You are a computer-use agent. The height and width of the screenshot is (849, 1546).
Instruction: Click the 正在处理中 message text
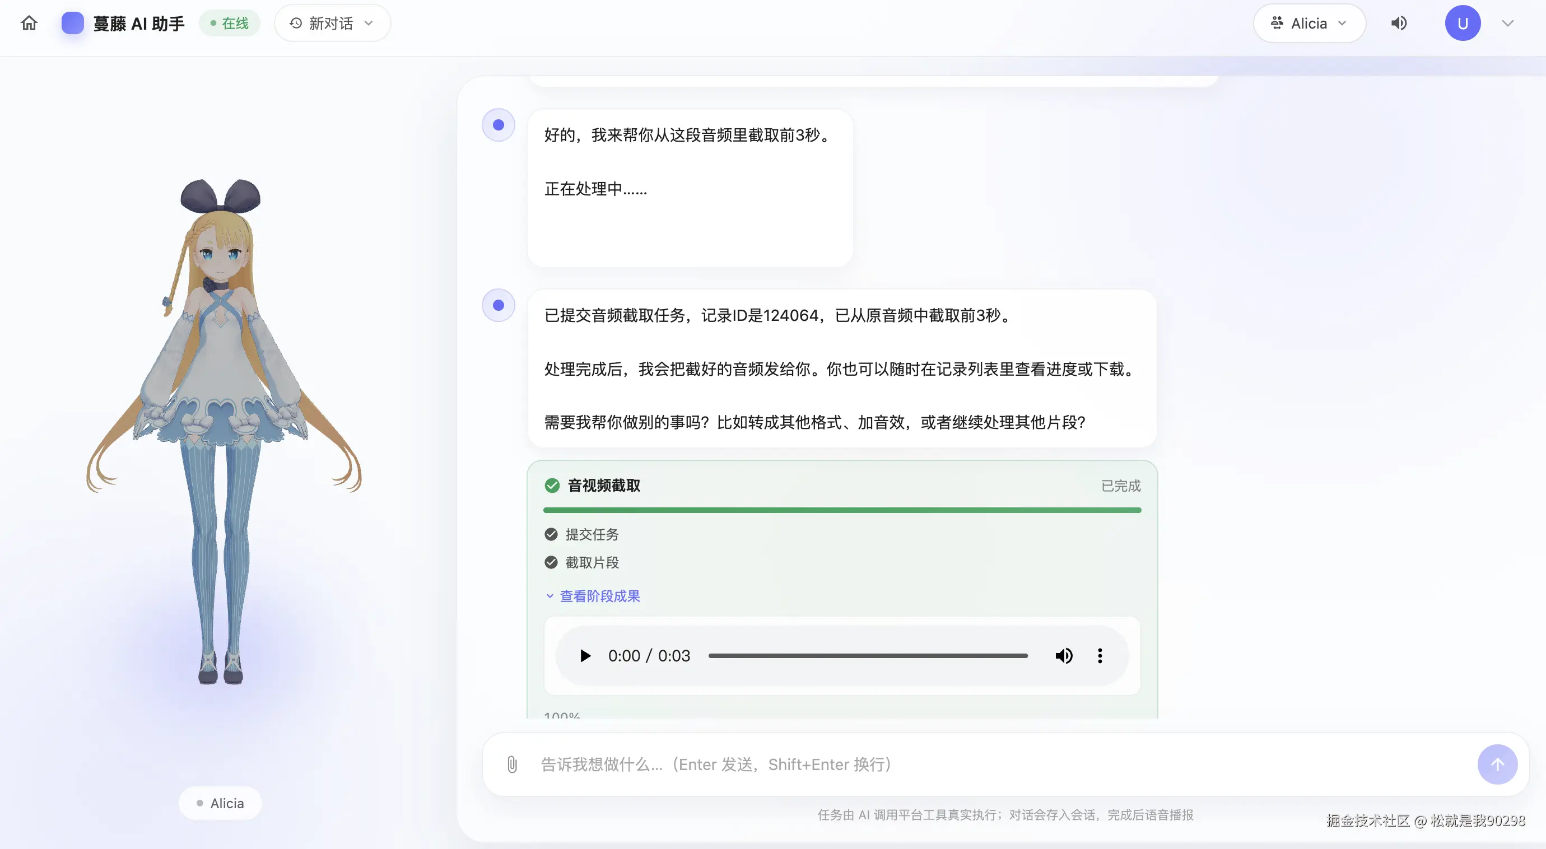[x=595, y=189]
